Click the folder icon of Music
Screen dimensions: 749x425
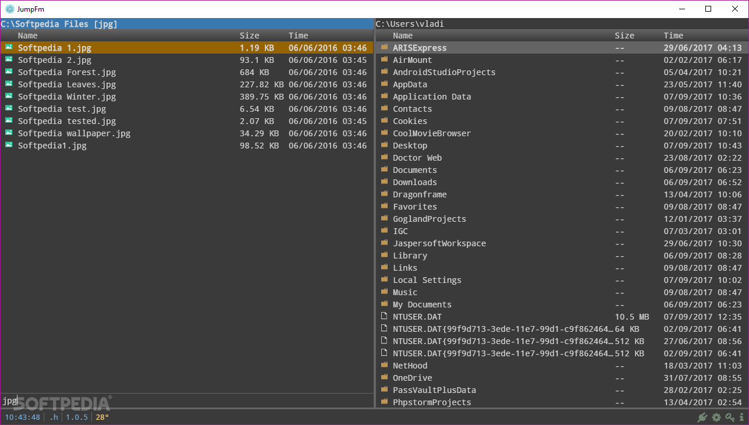click(384, 292)
